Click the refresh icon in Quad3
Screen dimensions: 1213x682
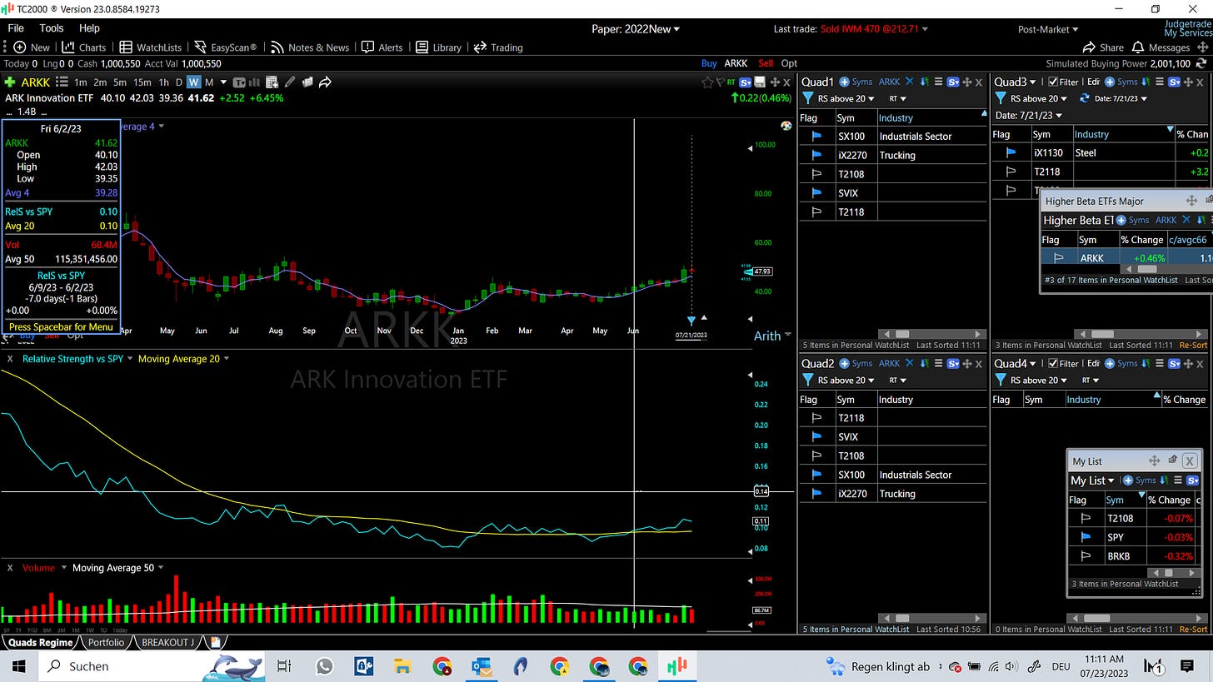(1085, 98)
